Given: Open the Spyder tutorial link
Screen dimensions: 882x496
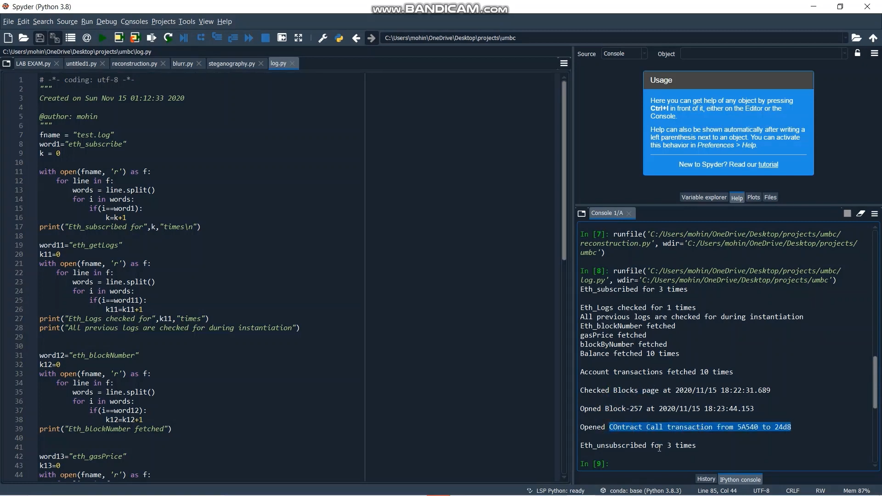Looking at the screenshot, I should point(768,164).
